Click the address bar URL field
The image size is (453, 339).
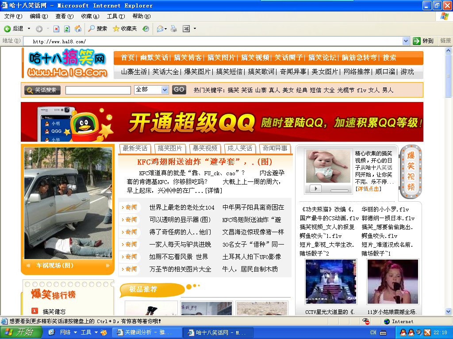213,41
